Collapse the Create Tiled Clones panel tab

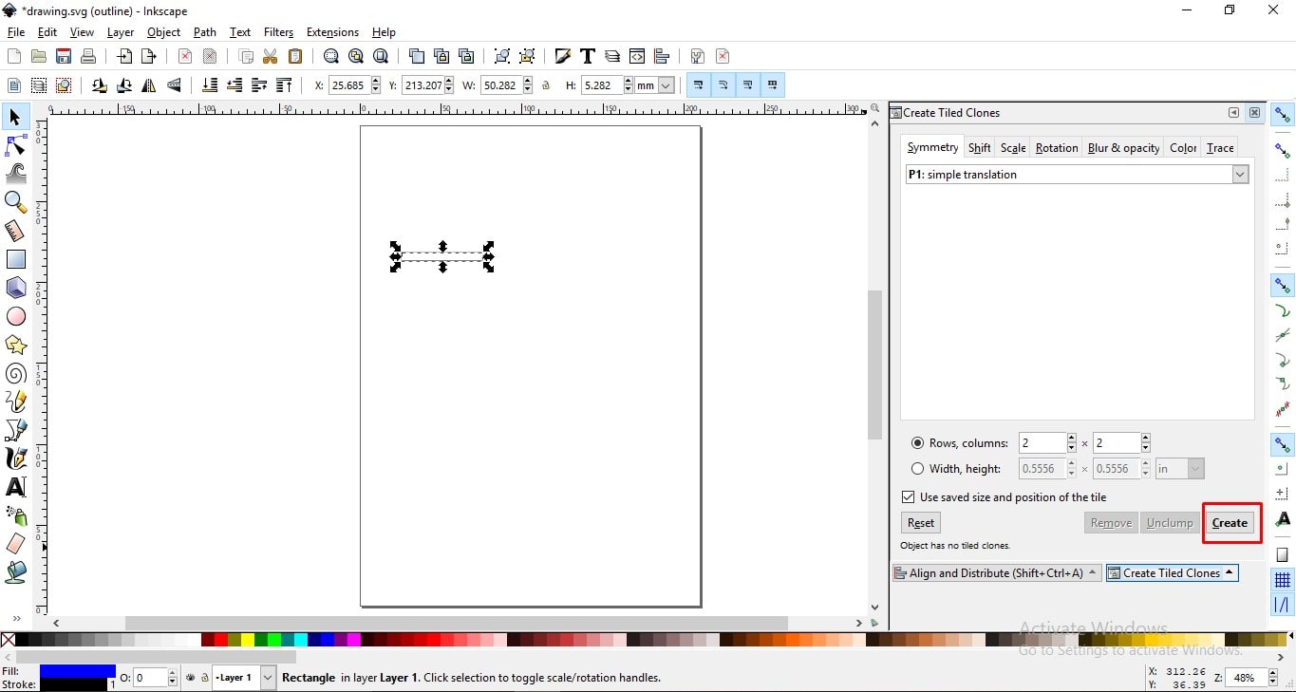coord(1173,573)
